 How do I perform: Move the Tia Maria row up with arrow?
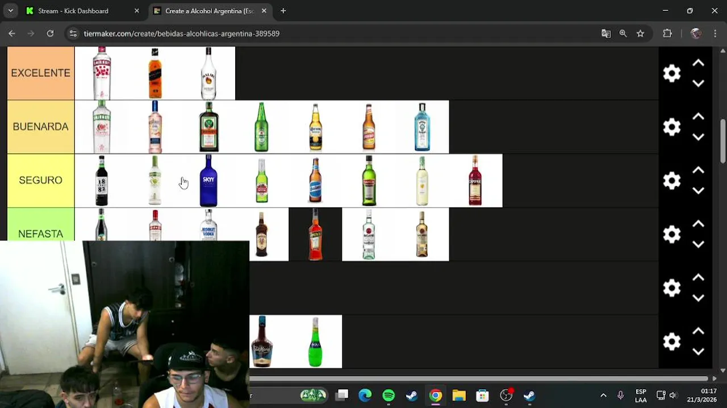click(699, 331)
